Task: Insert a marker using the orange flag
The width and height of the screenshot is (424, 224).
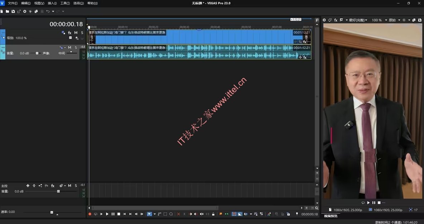Action: [x=221, y=214]
